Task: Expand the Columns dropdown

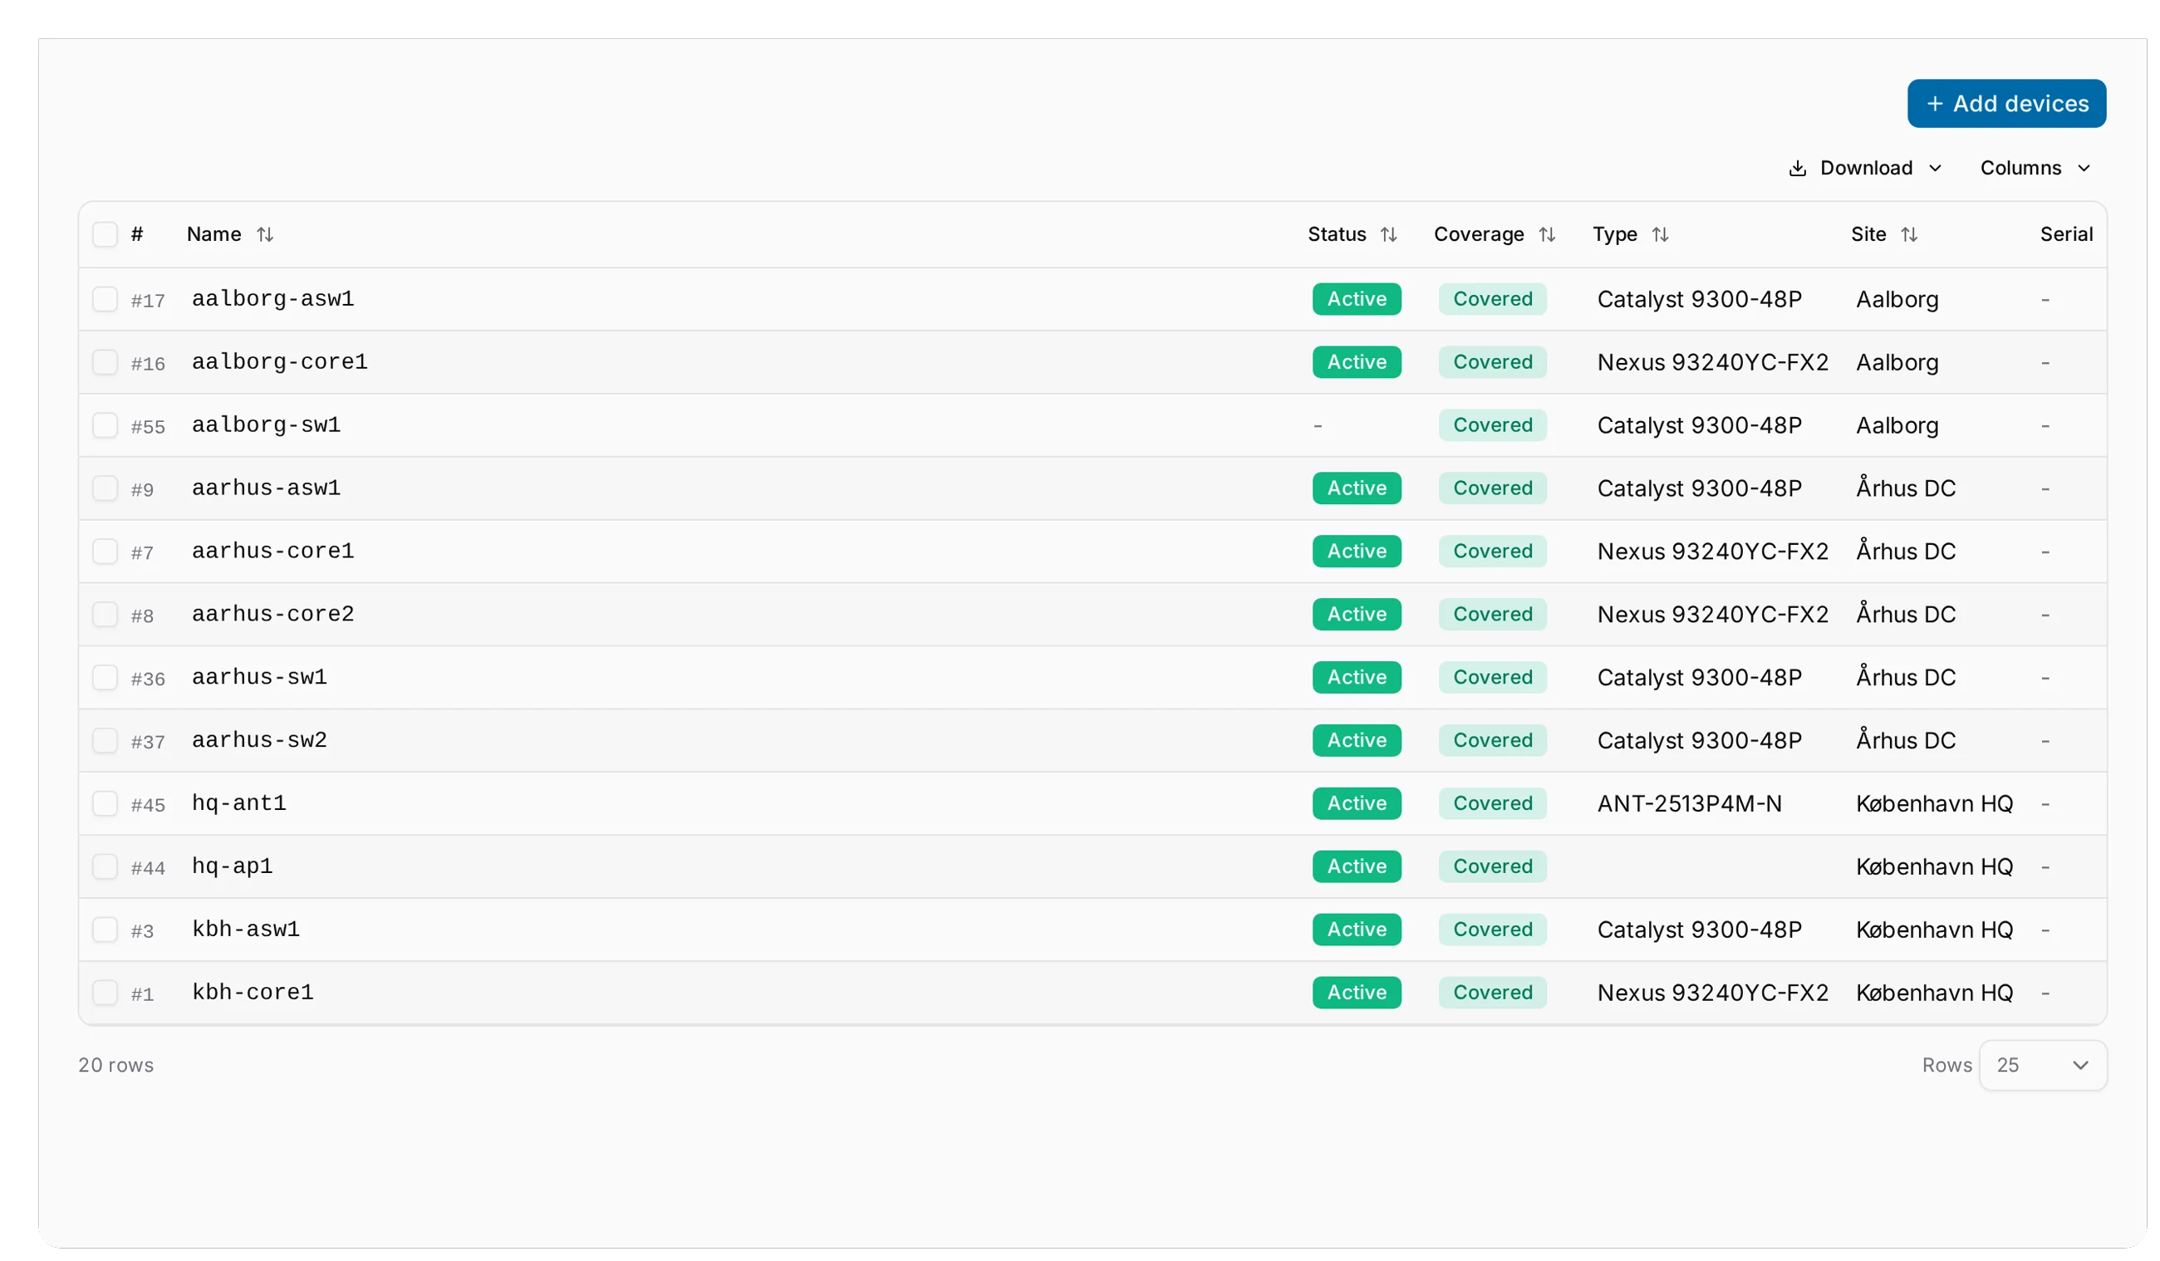Action: coord(2035,168)
